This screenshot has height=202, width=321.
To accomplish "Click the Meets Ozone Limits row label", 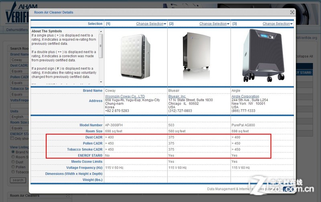I will pyautogui.click(x=87, y=162).
